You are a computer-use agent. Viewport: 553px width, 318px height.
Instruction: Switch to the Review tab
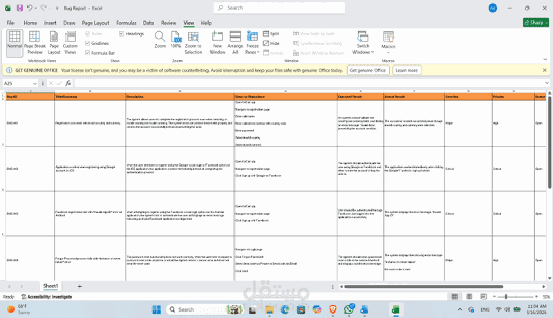pos(169,23)
